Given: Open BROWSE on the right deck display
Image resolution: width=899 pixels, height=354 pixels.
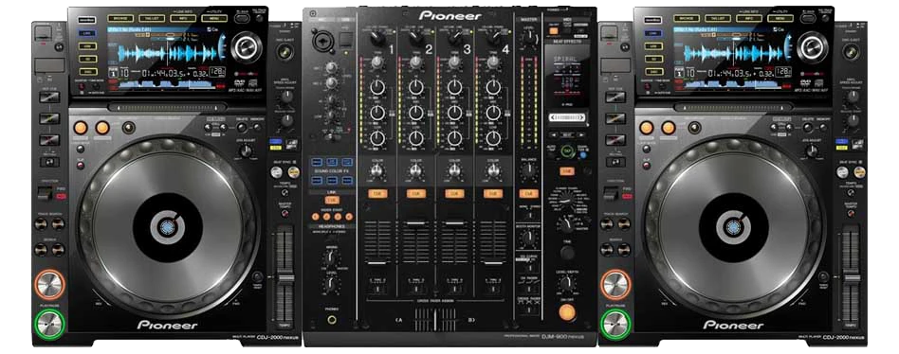Looking at the screenshot, I should [x=686, y=18].
